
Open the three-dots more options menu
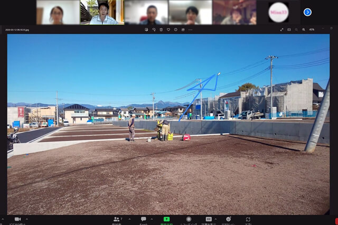(x=190, y=30)
